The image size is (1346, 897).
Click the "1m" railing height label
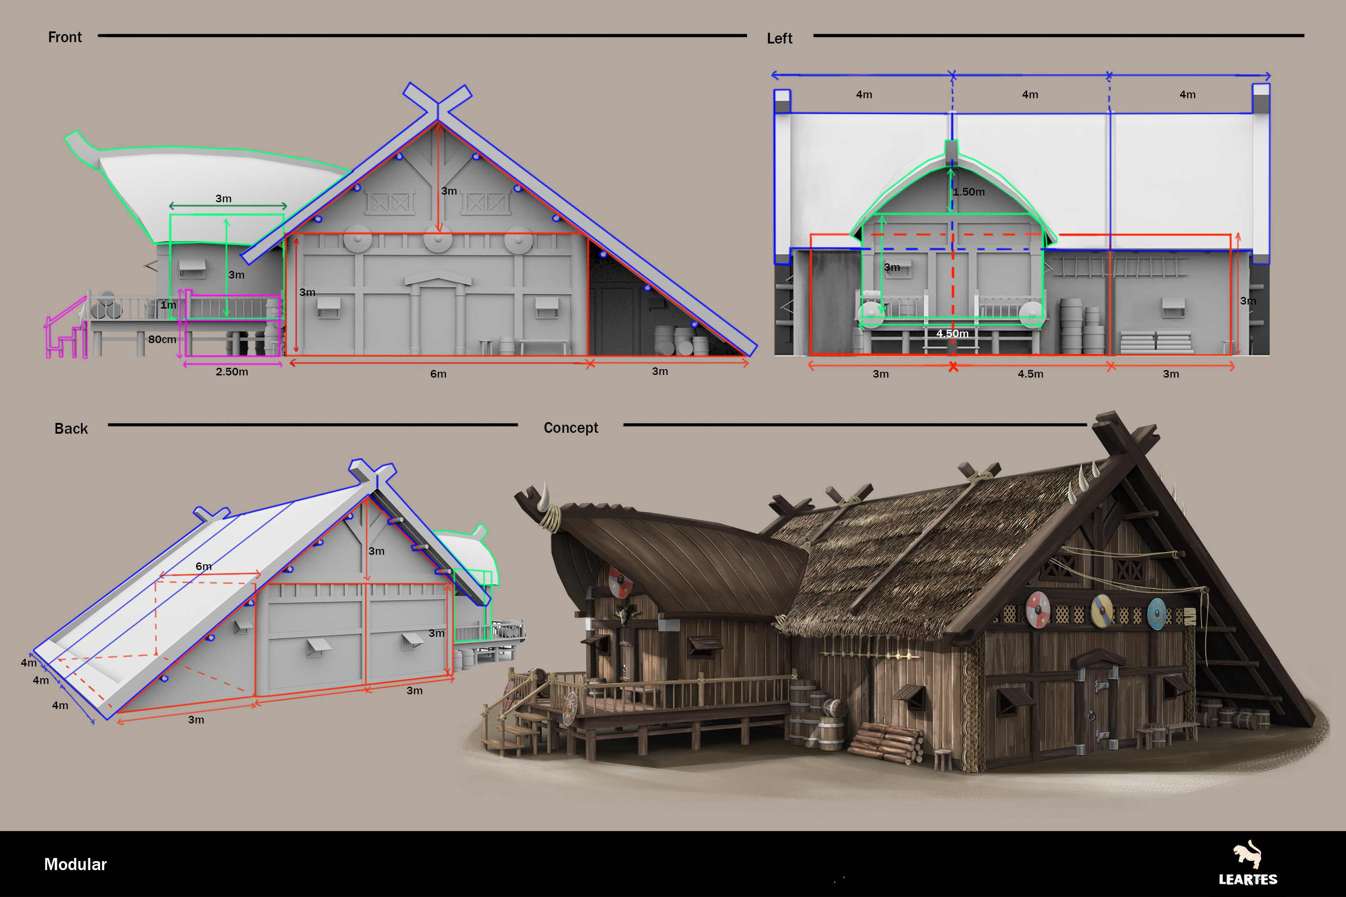[x=168, y=305]
